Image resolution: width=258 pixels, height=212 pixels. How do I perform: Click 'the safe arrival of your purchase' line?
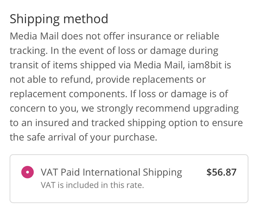pyautogui.click(x=84, y=137)
